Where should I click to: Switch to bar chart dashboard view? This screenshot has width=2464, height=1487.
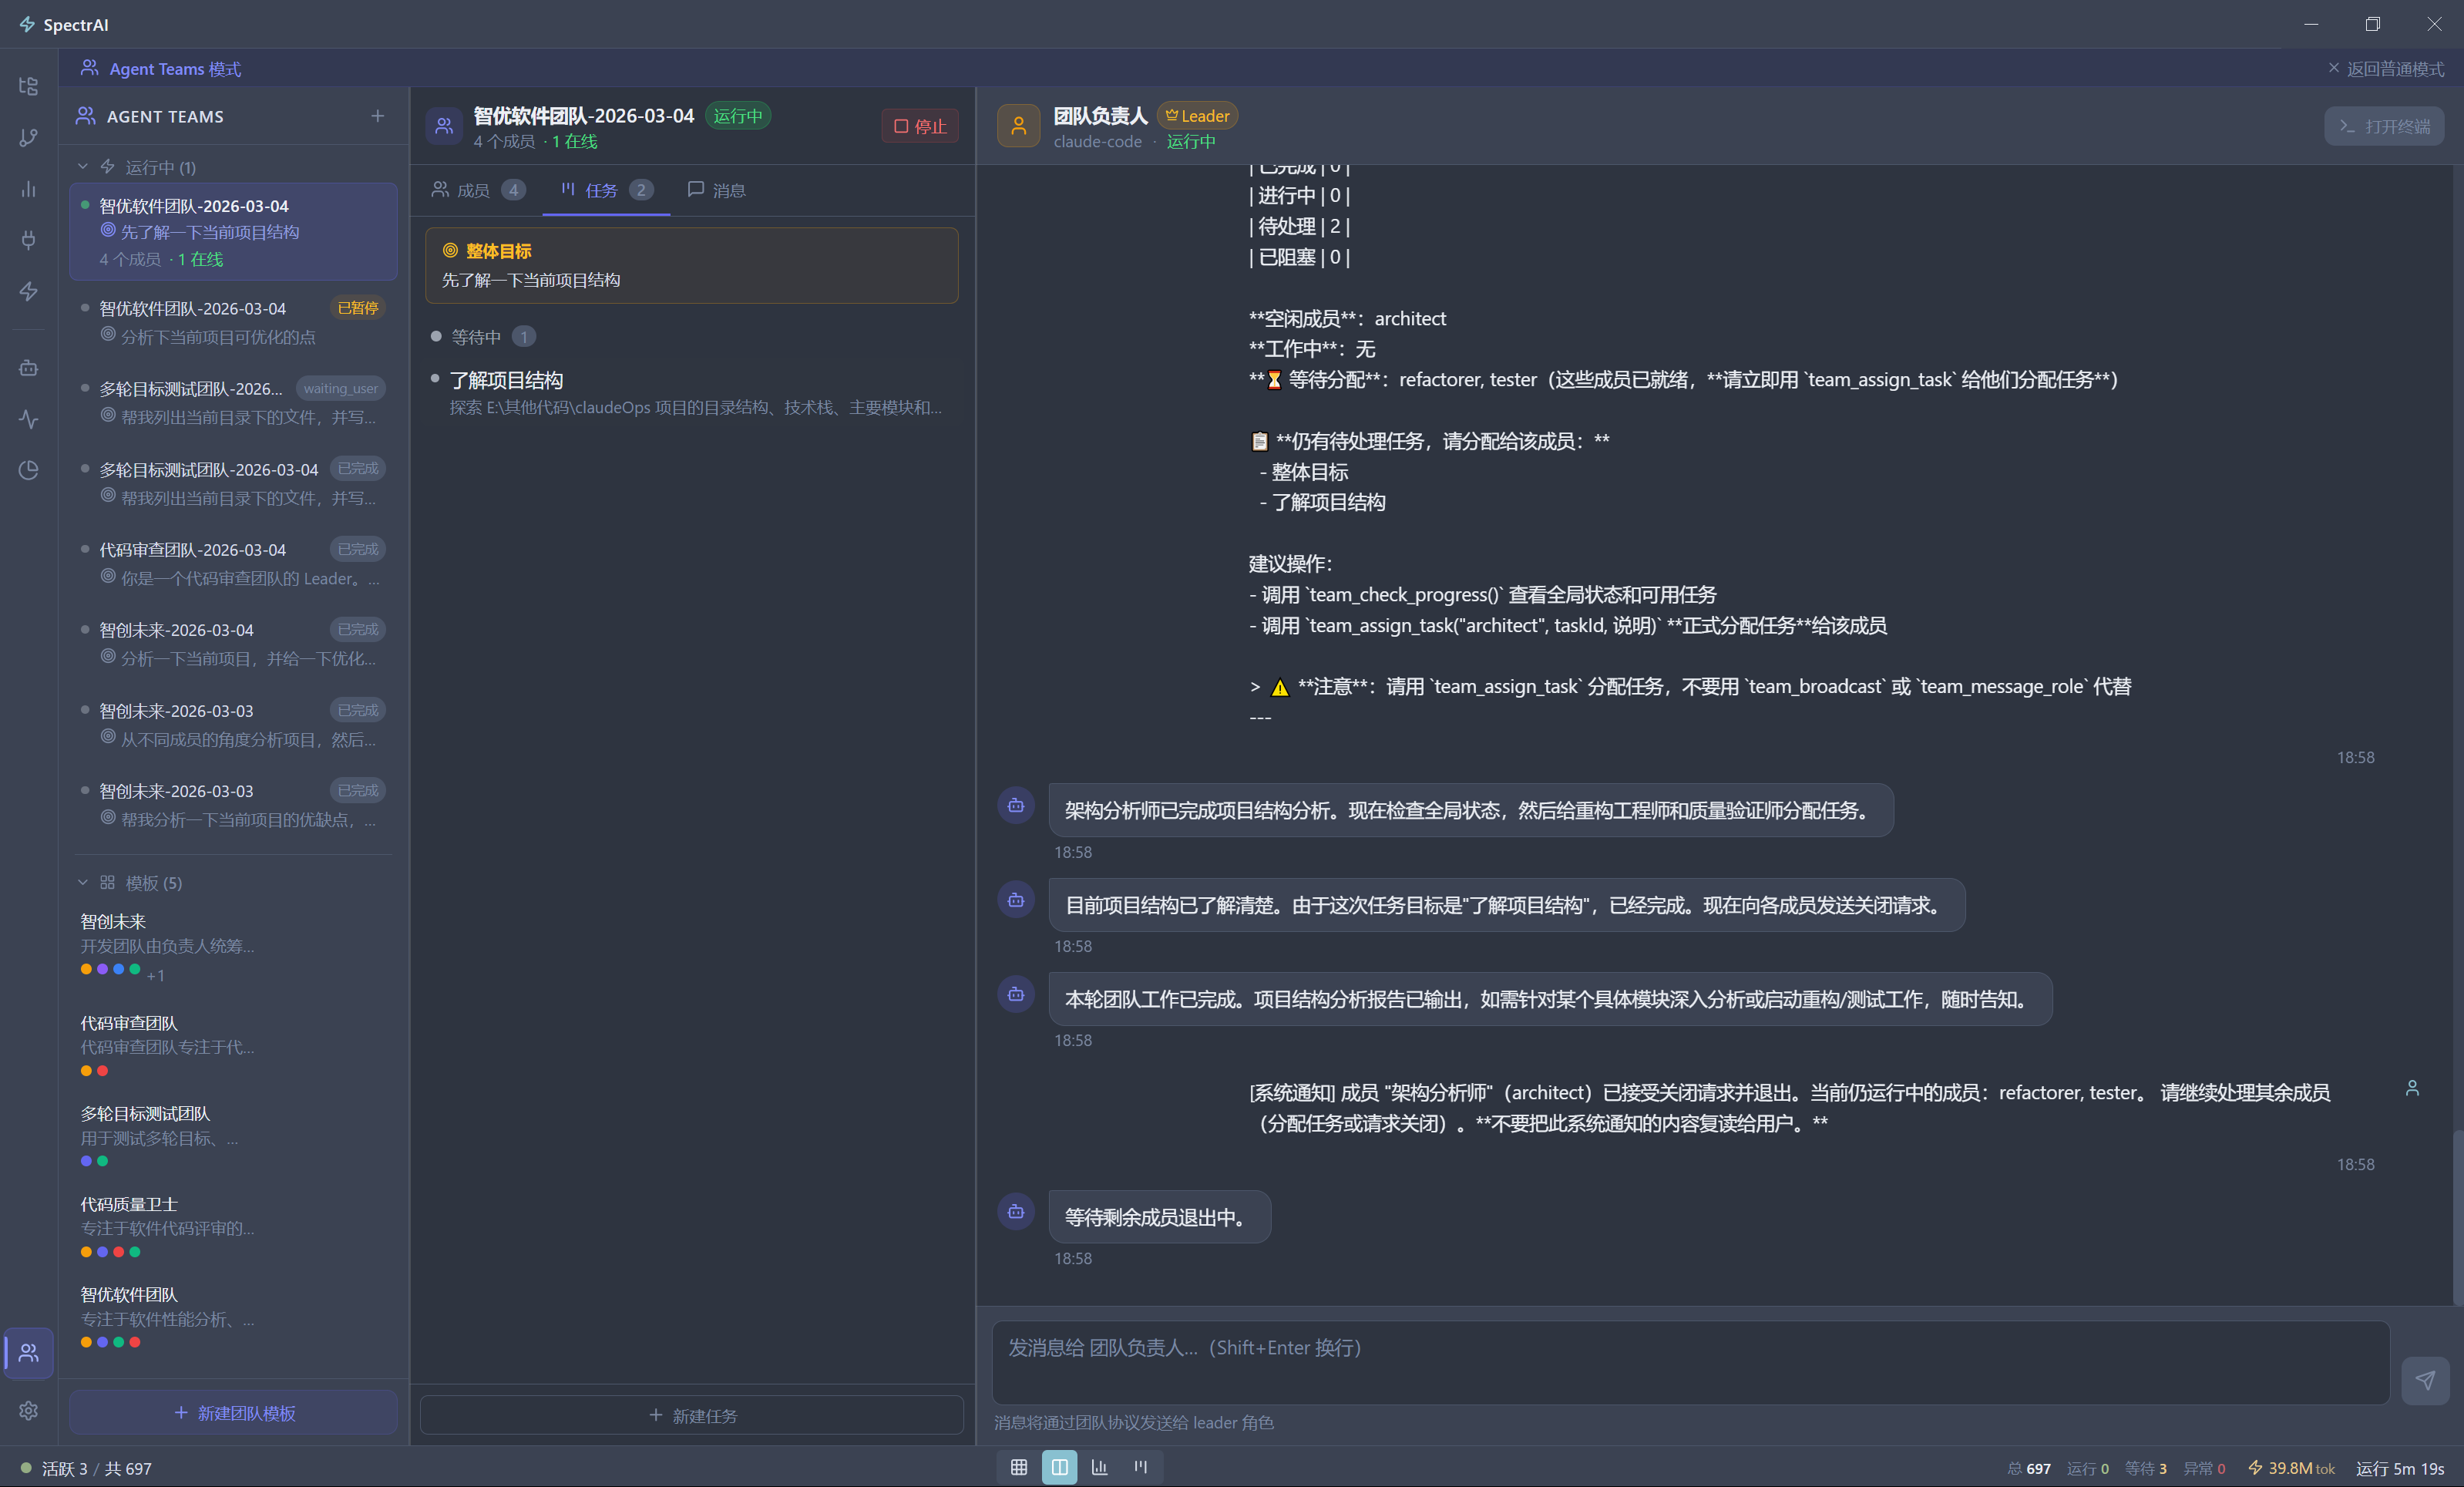point(1099,1467)
